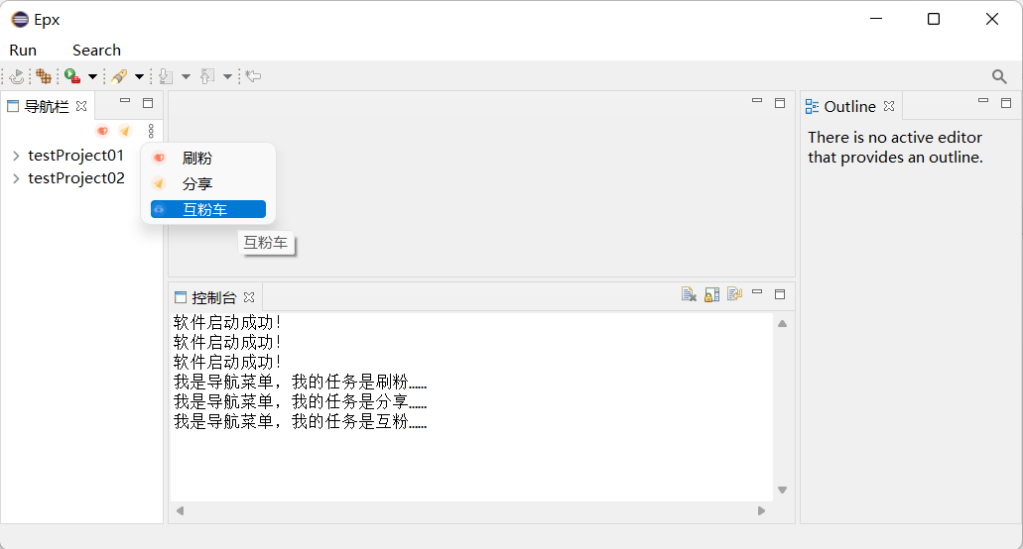Click the console scroll left arrow
This screenshot has height=549, width=1023.
(180, 511)
